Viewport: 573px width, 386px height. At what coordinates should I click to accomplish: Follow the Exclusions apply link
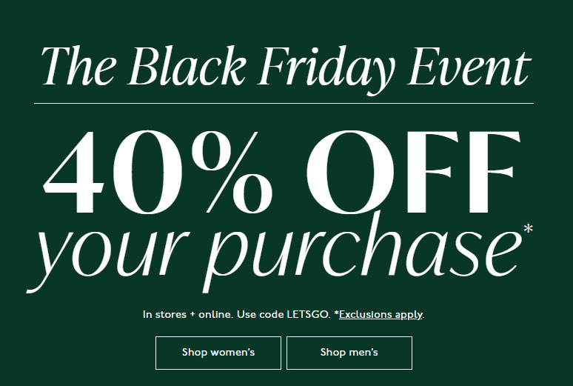point(381,315)
